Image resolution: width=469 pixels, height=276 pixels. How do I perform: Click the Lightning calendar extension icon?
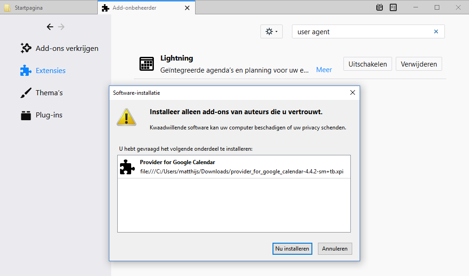click(146, 64)
